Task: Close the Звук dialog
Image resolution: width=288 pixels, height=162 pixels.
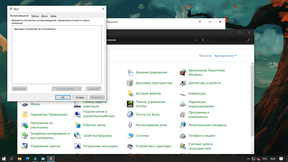Action: (x=103, y=9)
